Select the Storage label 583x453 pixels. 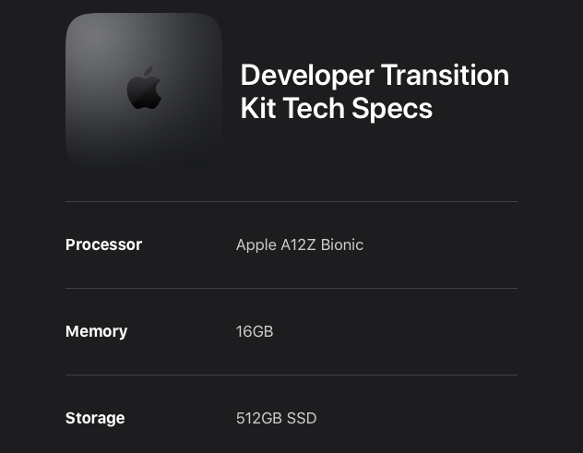(95, 419)
